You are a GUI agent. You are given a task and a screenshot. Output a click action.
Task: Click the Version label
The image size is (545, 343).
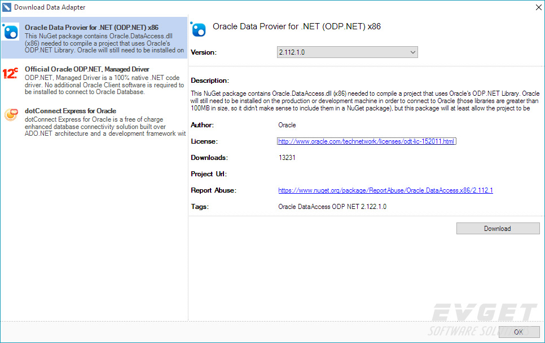coord(204,52)
